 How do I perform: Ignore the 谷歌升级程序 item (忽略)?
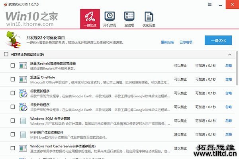click(x=229, y=107)
